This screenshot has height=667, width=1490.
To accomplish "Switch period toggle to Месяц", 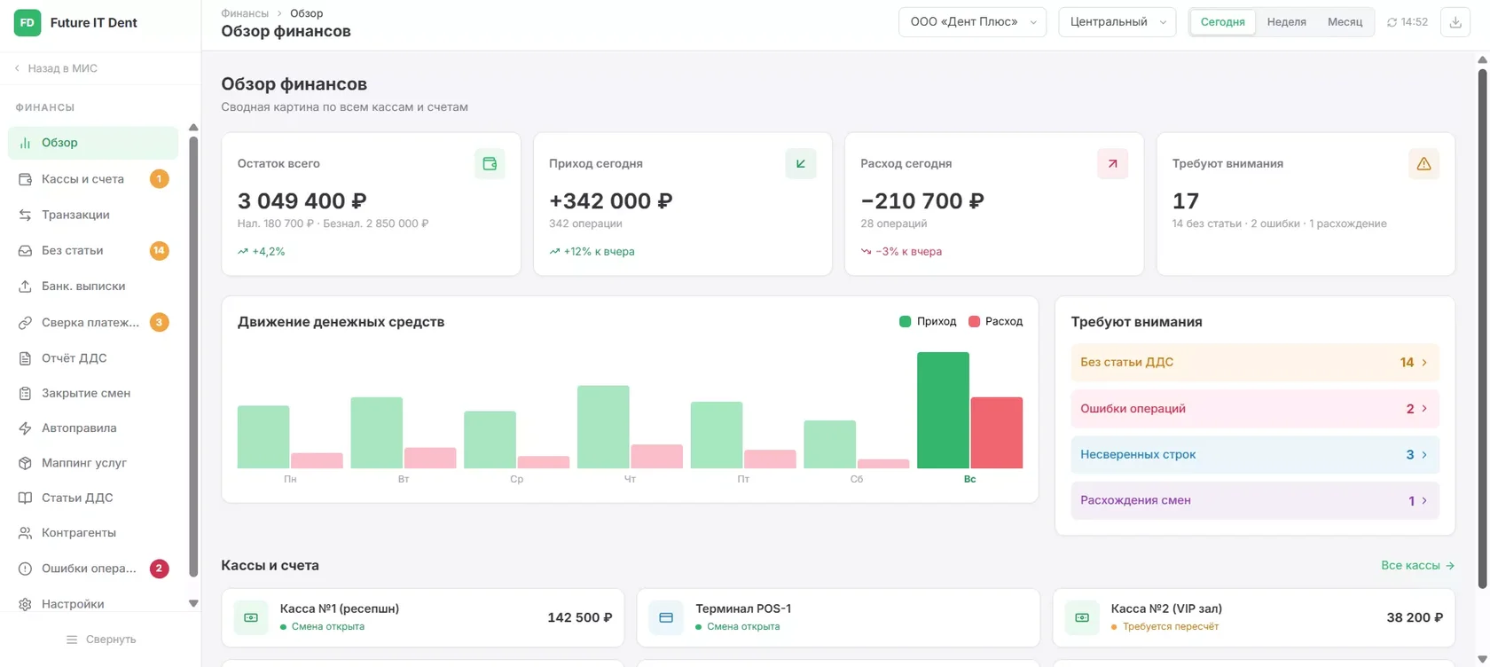I will coord(1345,22).
